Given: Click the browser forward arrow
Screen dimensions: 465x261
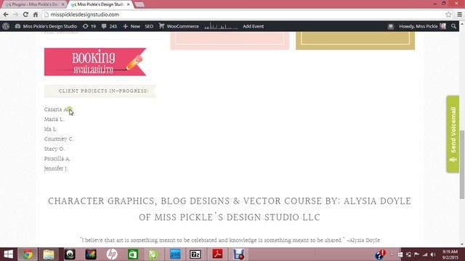Looking at the screenshot, I should pos(16,14).
